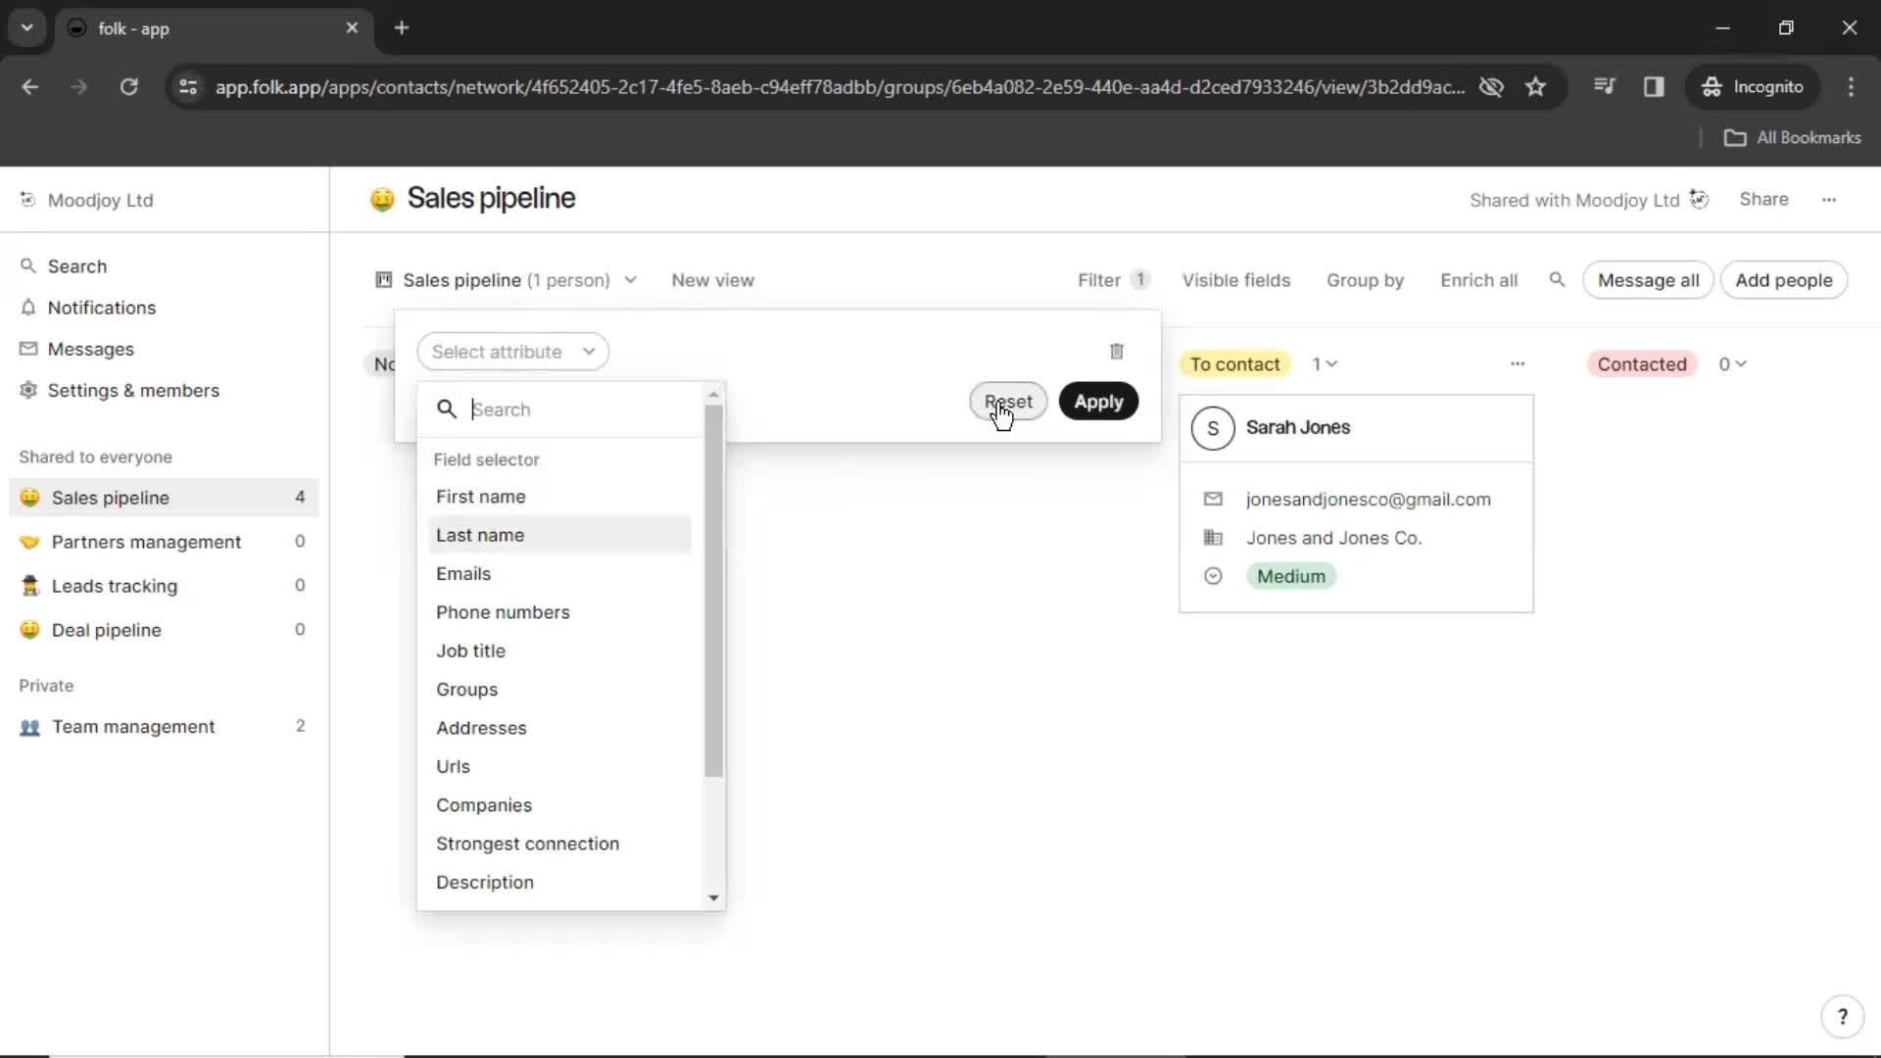The image size is (1881, 1058).
Task: Click the Share button
Action: (1763, 199)
